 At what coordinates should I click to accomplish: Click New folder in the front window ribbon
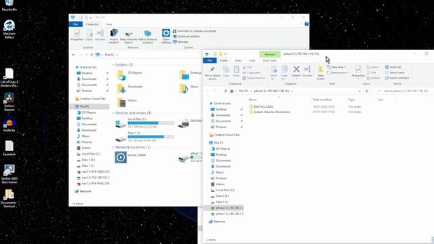tap(321, 73)
